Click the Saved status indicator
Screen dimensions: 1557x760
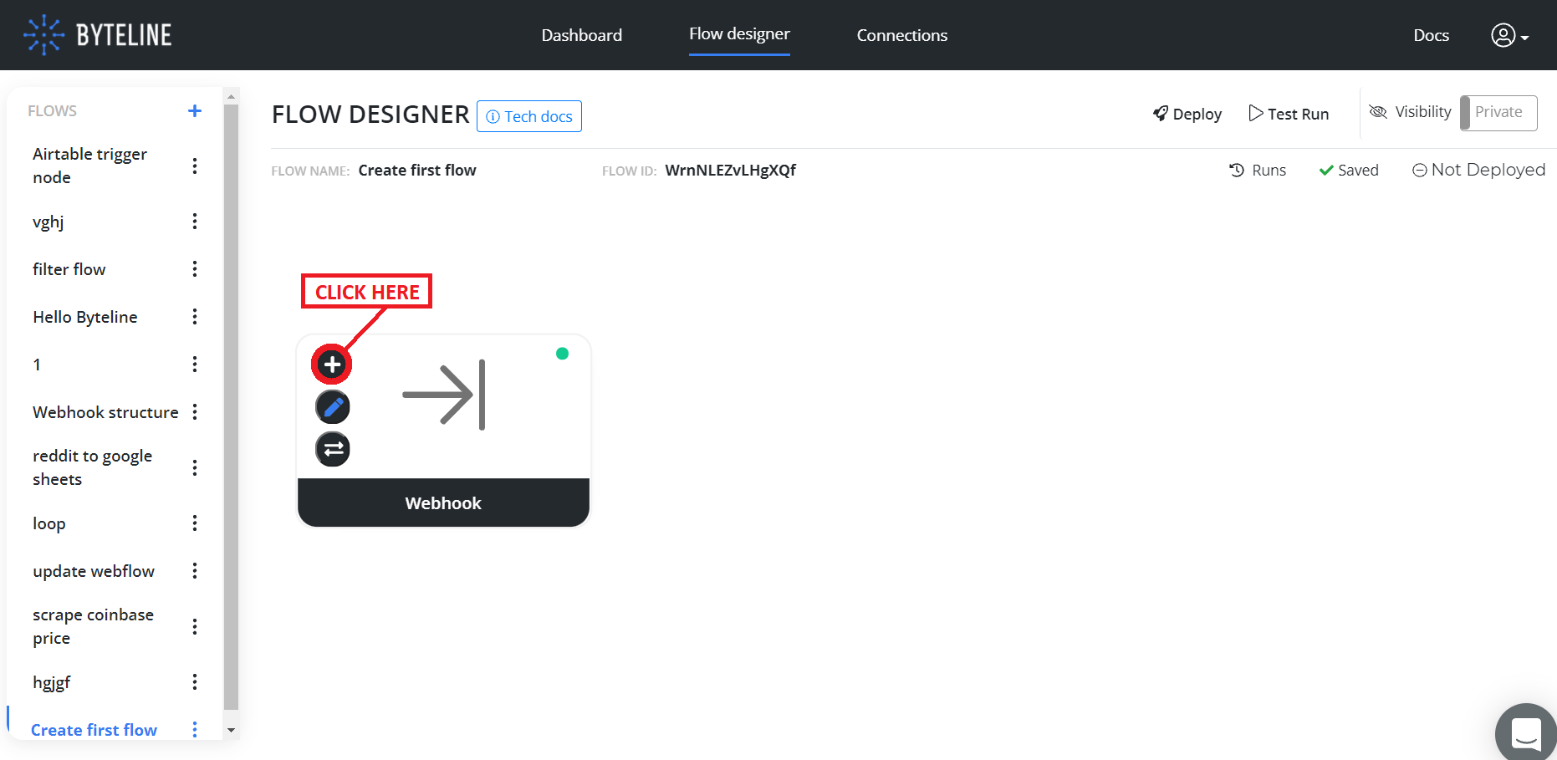(x=1349, y=170)
